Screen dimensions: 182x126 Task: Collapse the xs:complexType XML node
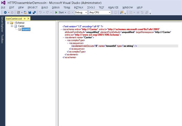tap(66, 40)
